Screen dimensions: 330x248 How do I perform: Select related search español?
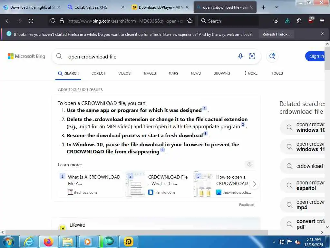[303, 185]
